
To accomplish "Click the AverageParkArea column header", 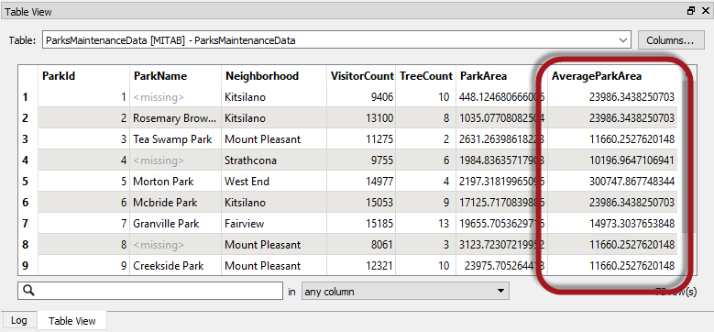I will tap(612, 76).
